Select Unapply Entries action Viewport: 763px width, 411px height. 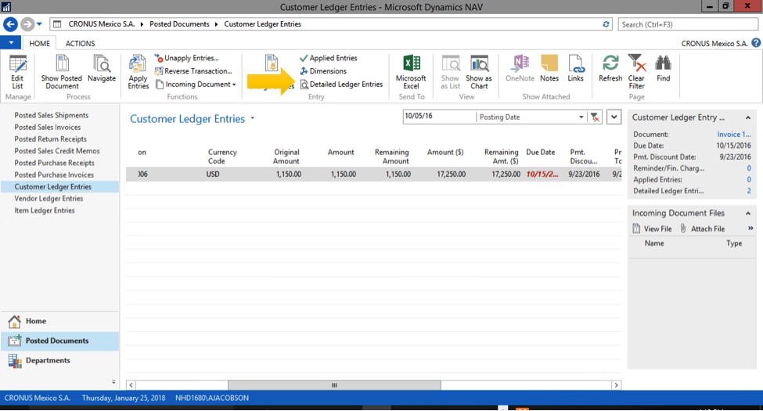pos(186,58)
